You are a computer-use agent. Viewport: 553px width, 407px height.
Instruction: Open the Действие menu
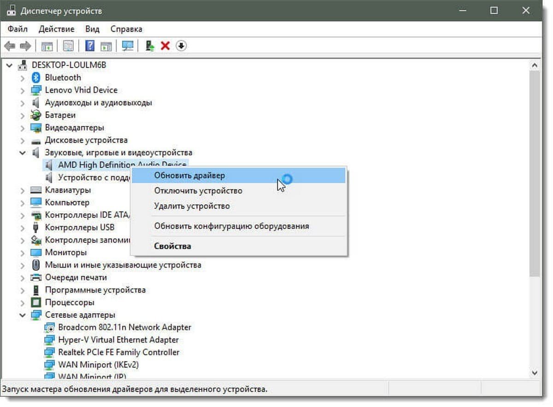pyautogui.click(x=56, y=29)
